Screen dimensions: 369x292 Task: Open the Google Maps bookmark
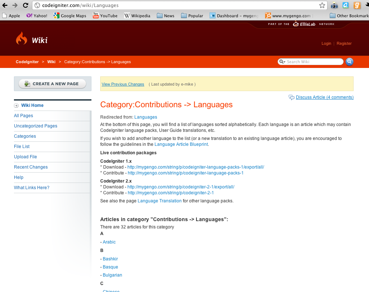pos(70,16)
